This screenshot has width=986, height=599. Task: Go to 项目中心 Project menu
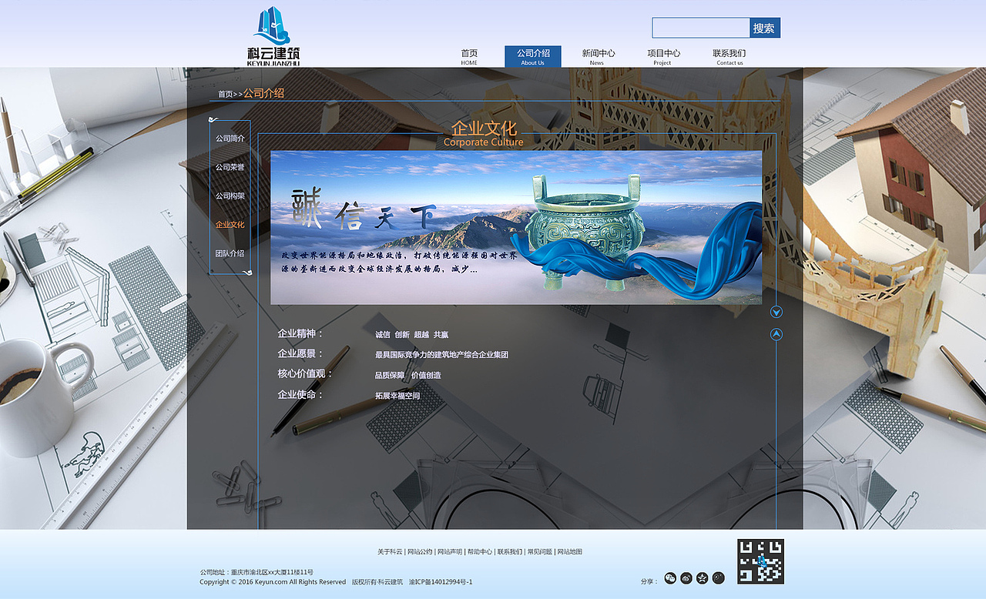(663, 57)
